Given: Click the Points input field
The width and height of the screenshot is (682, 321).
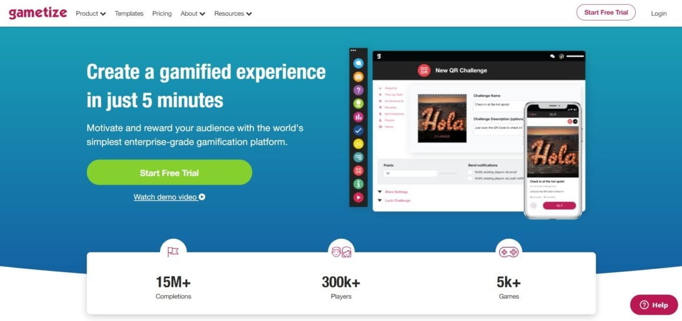Looking at the screenshot, I should [410, 173].
